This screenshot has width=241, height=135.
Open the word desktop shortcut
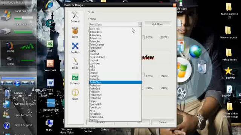(x=50, y=85)
